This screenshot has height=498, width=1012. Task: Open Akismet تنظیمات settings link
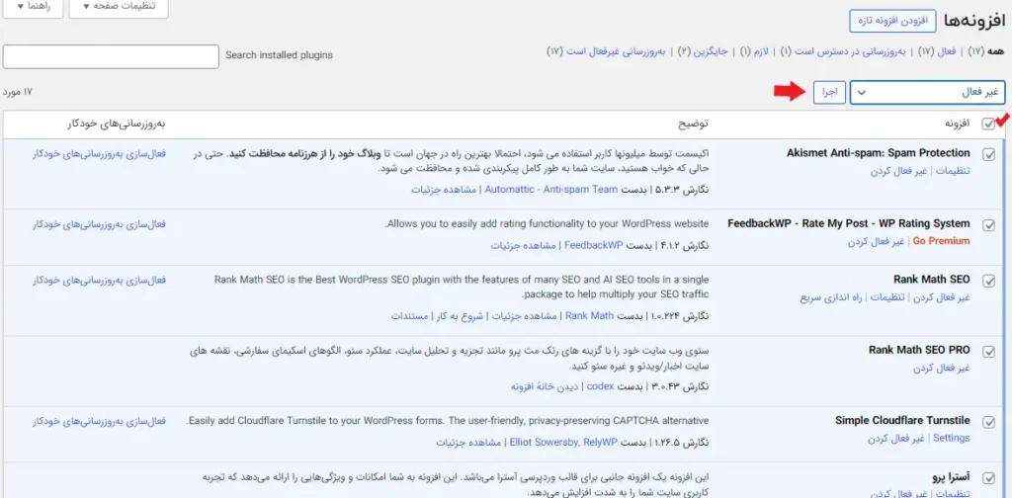[953, 171]
